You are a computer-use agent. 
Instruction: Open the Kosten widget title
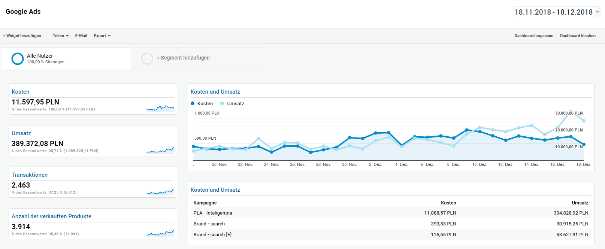[x=20, y=92]
